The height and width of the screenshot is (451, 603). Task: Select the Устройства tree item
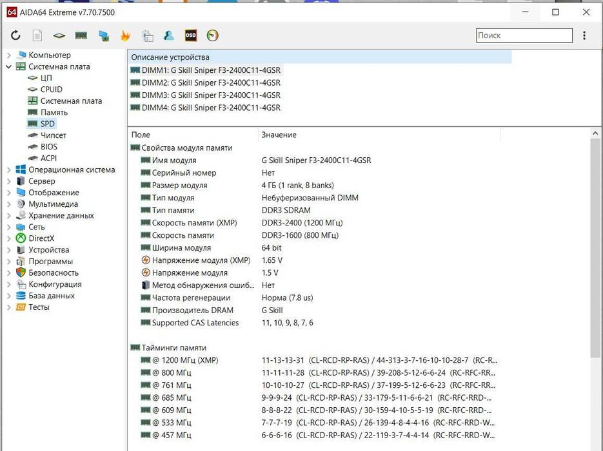pos(43,250)
